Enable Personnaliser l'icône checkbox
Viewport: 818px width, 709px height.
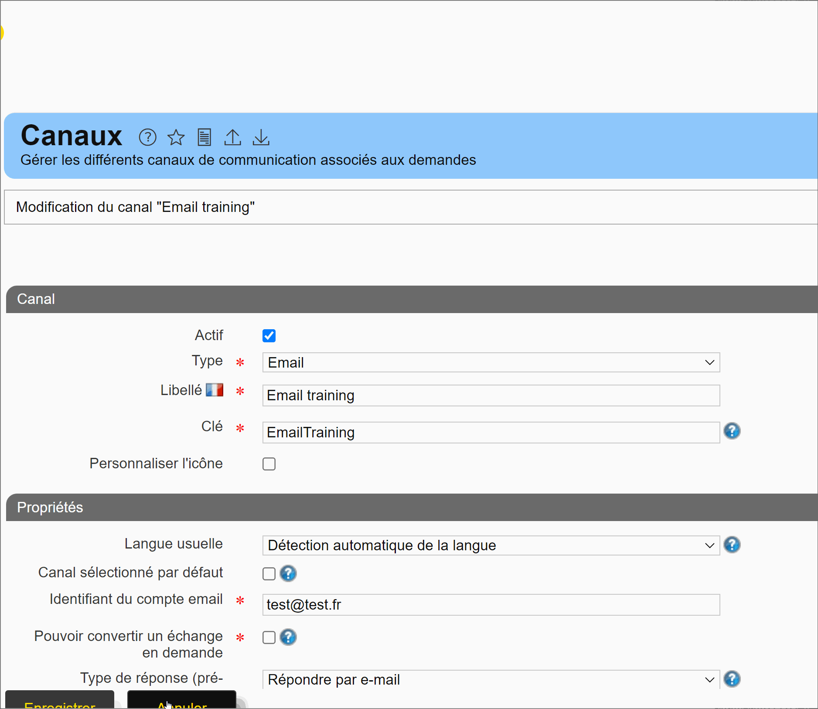pos(269,464)
